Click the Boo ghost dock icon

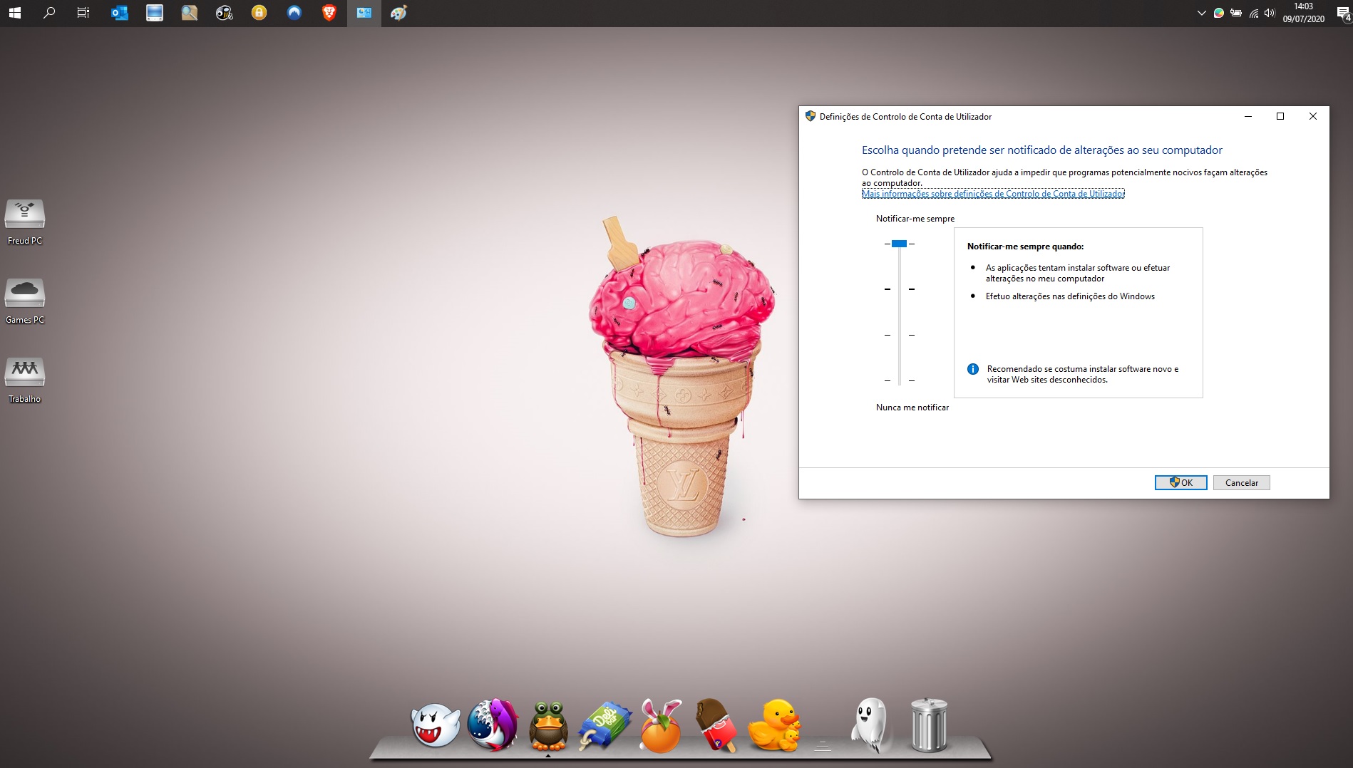click(436, 725)
